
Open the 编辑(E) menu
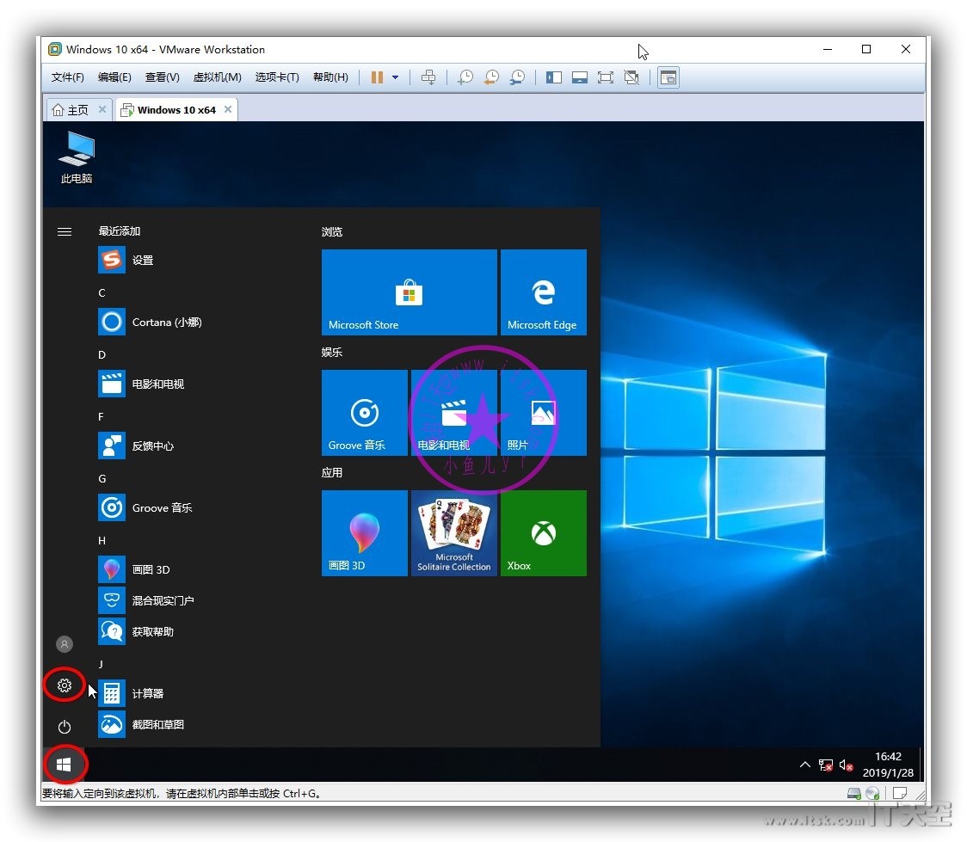coord(114,77)
